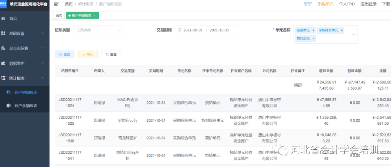Click the 余额 column header
The height and width of the screenshot is (167, 391).
[383, 71]
